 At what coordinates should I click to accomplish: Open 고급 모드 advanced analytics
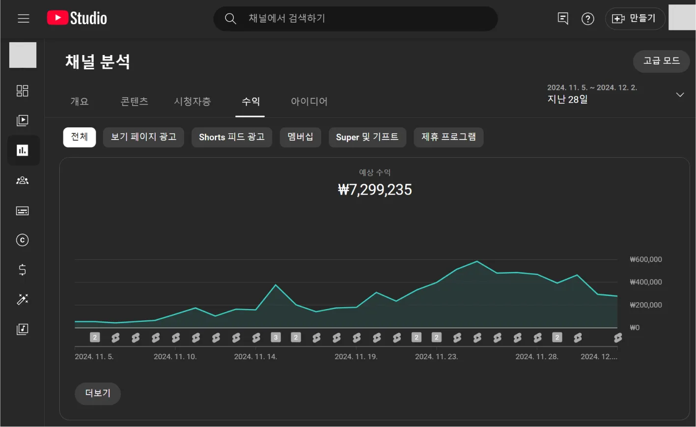click(661, 61)
